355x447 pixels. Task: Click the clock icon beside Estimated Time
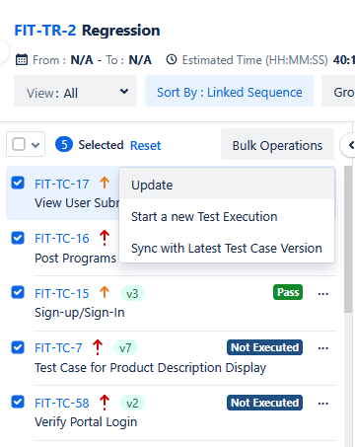(x=172, y=59)
